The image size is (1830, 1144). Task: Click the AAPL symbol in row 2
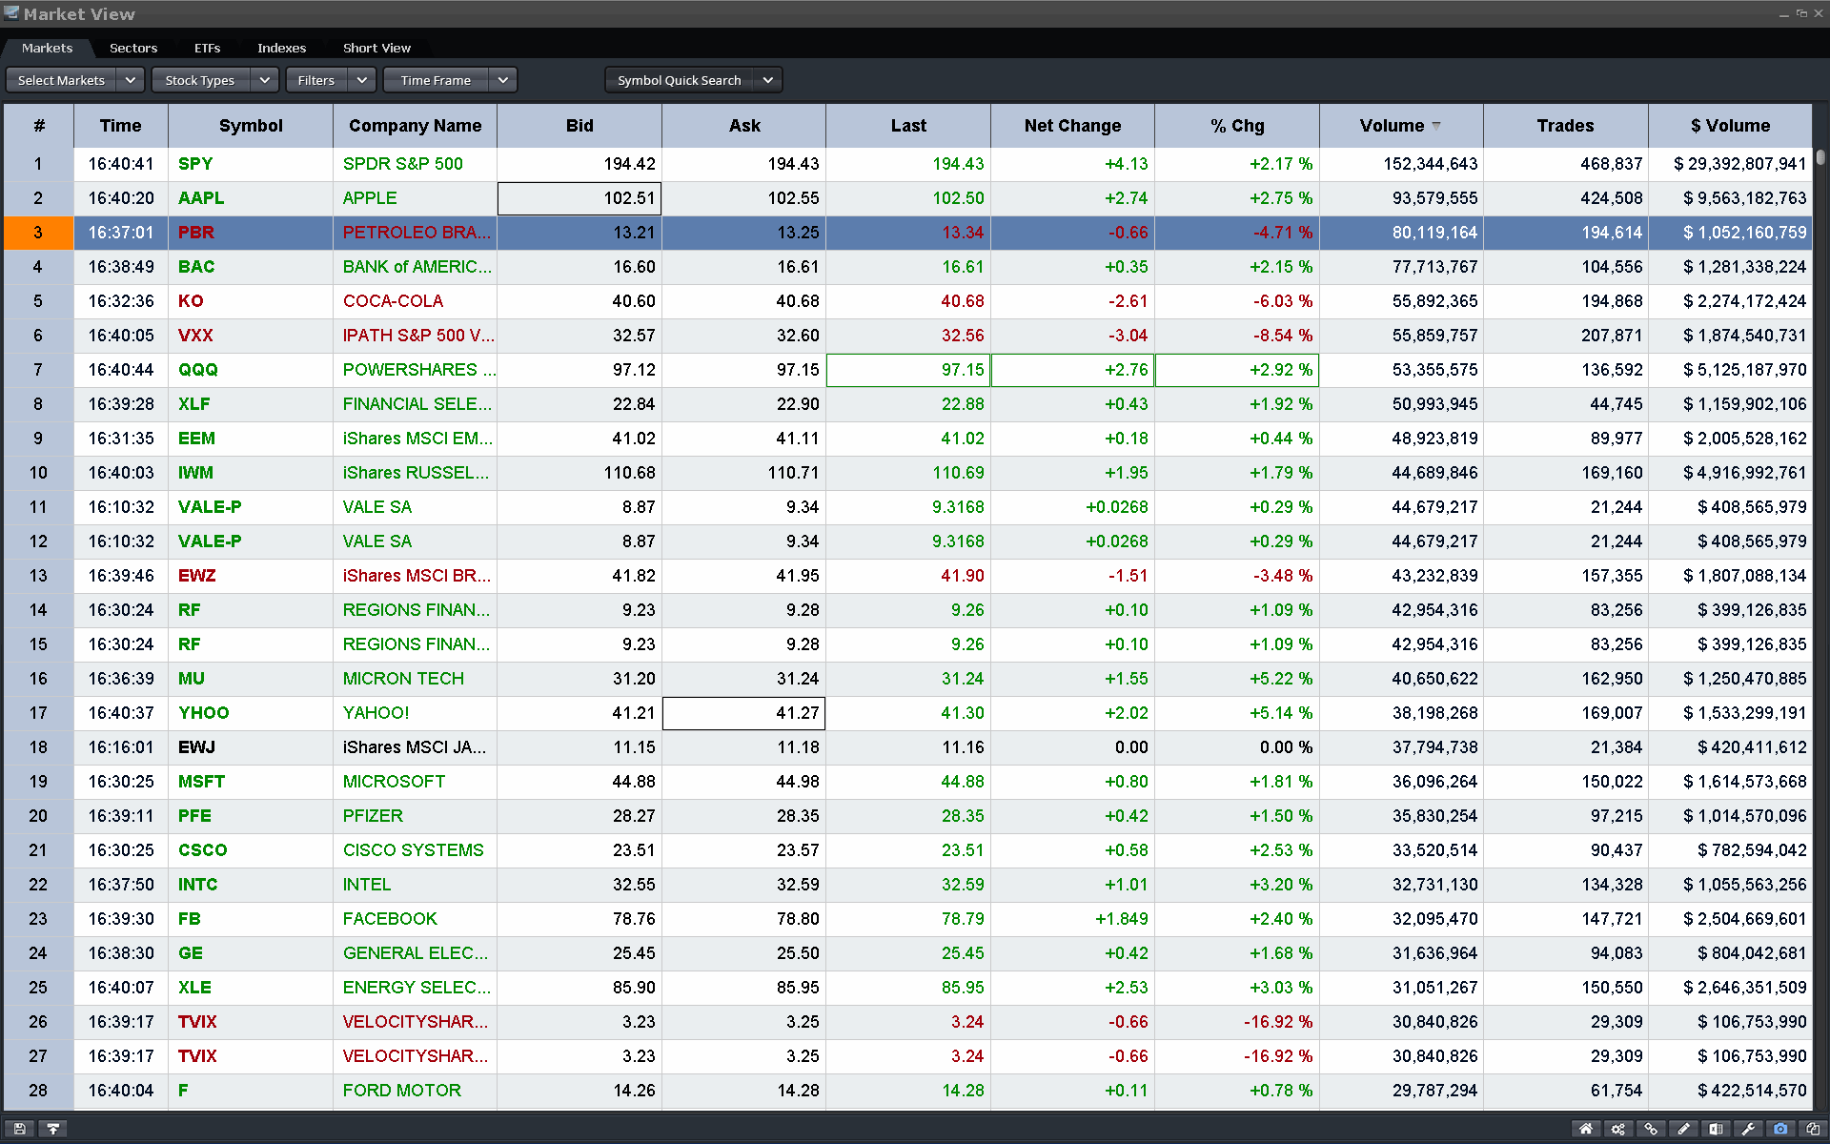tap(201, 198)
